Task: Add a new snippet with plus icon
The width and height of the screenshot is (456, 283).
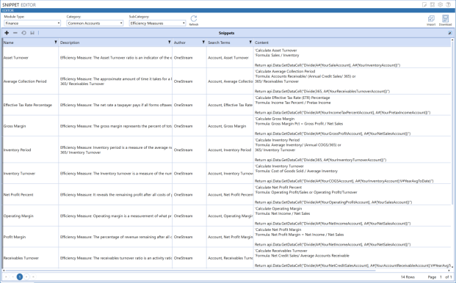Action: tap(7, 33)
